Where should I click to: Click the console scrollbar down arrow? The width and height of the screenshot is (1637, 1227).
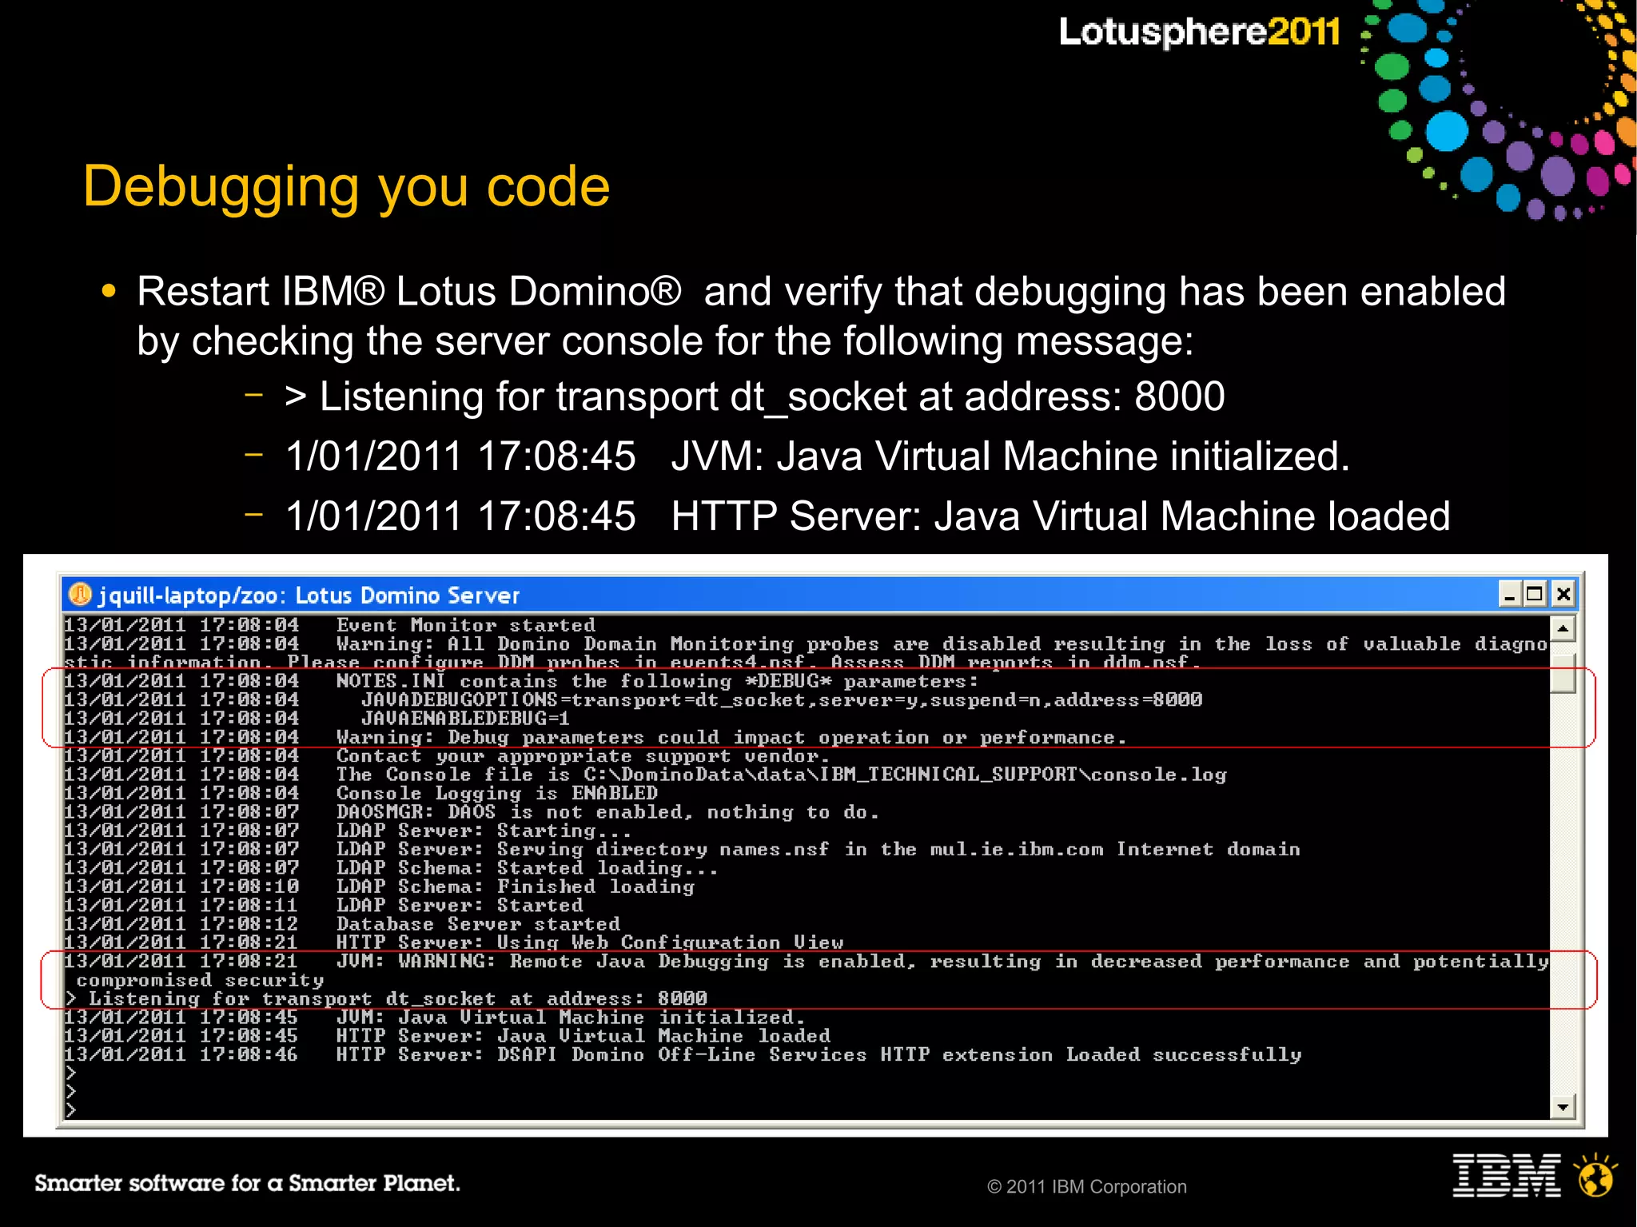point(1563,1107)
